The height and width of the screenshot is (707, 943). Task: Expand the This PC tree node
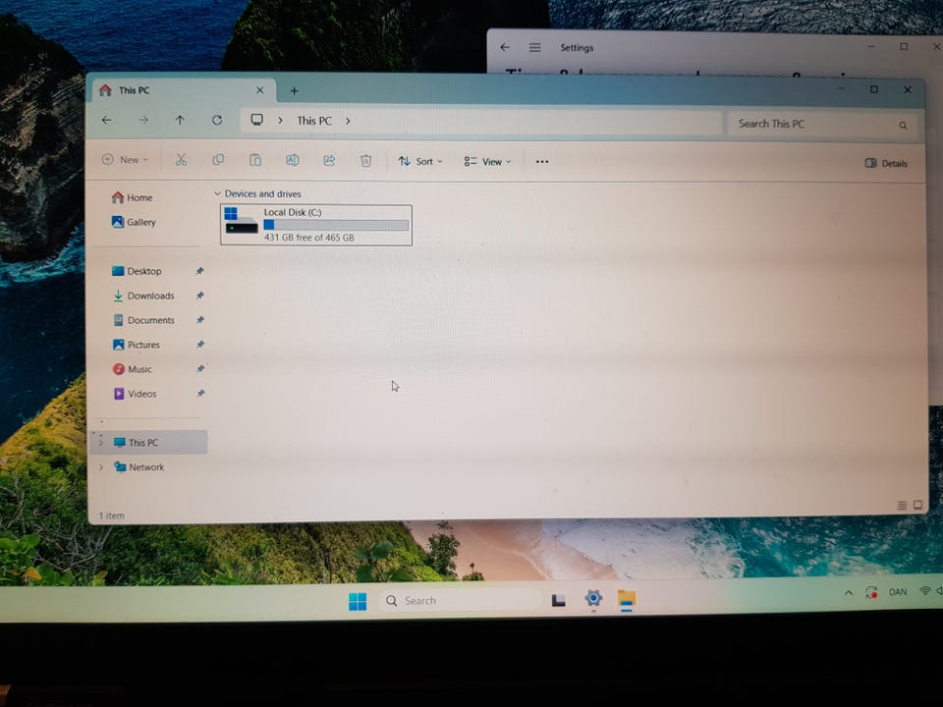(100, 443)
